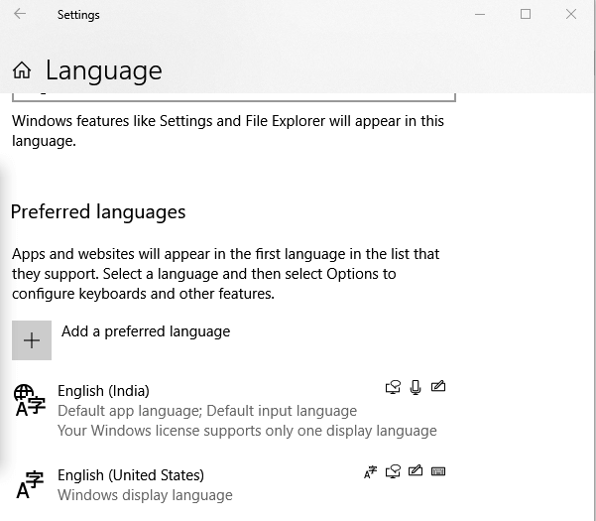Click the Windows display language subtitle under English (United States)
The height and width of the screenshot is (521, 596).
tap(145, 495)
